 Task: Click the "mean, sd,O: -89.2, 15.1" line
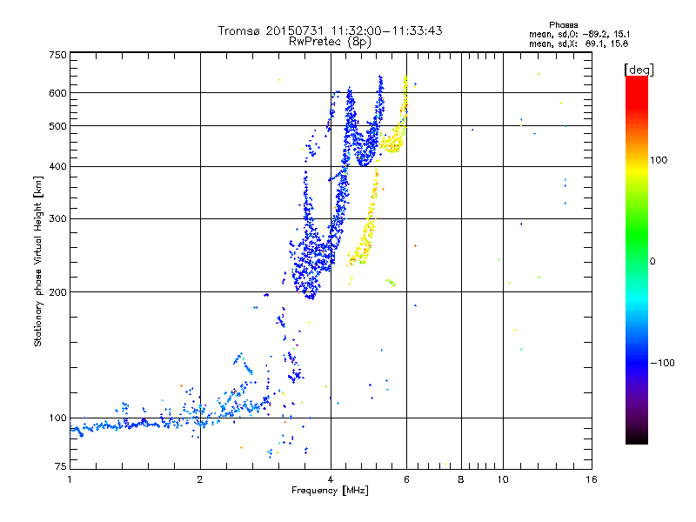click(579, 34)
